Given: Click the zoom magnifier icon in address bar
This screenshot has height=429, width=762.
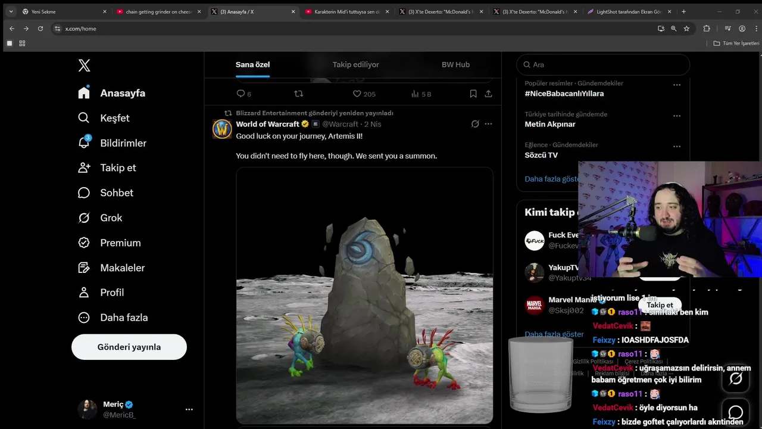Looking at the screenshot, I should (x=674, y=29).
